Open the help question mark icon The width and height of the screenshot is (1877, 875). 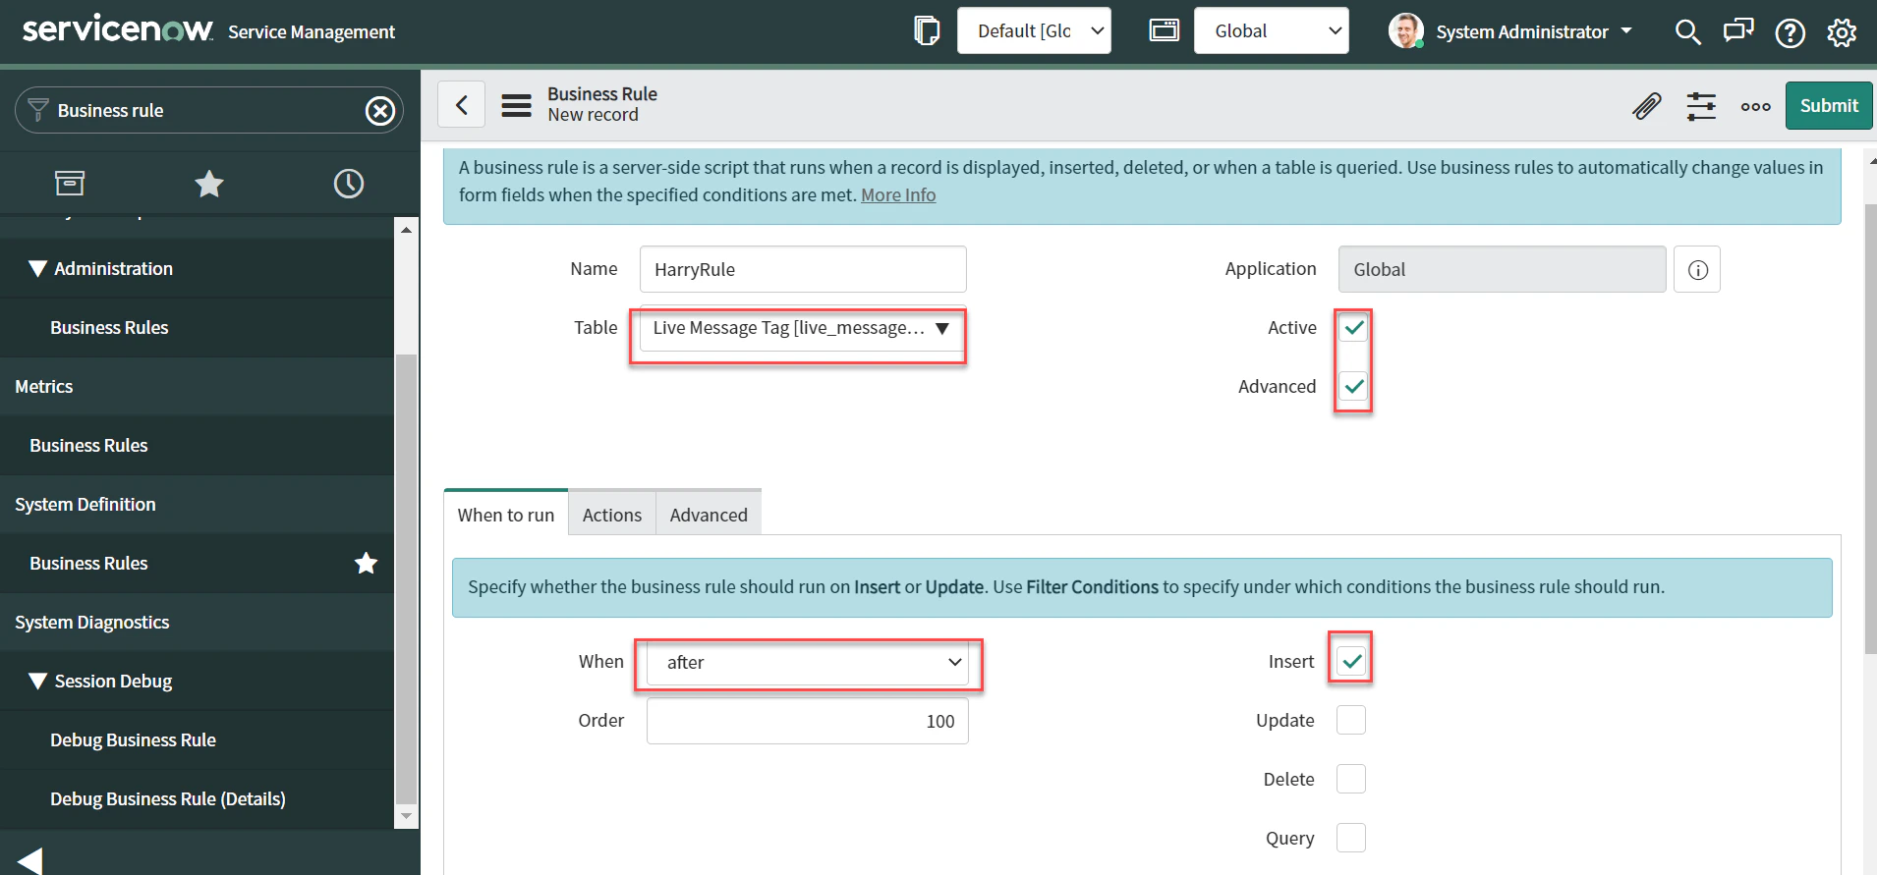tap(1790, 32)
